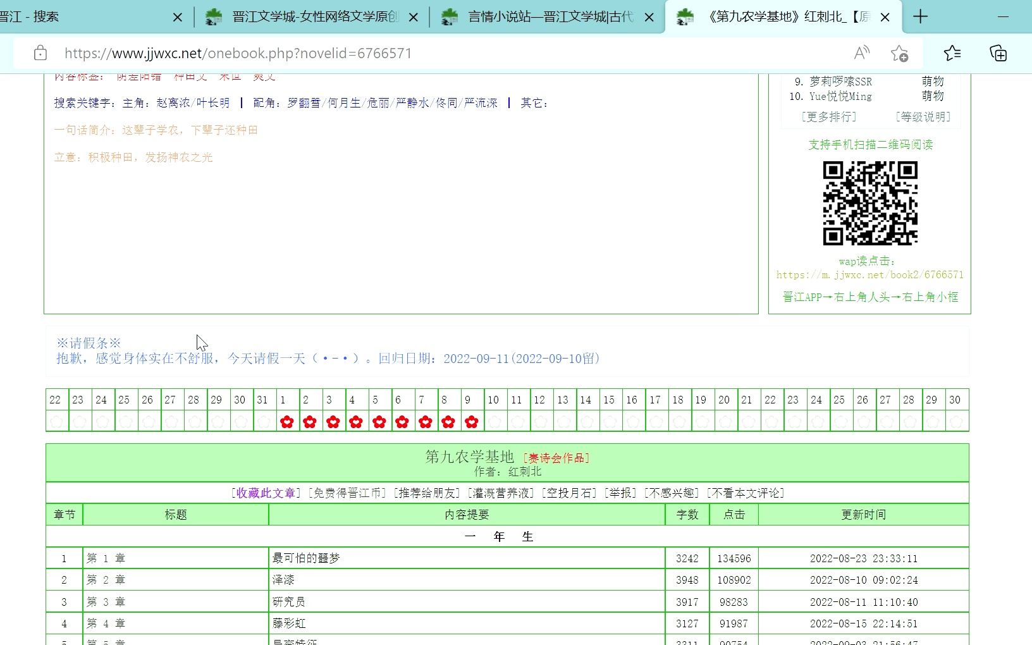Click the empty flower under calendar day 10
The image size is (1032, 645).
pyautogui.click(x=495, y=422)
